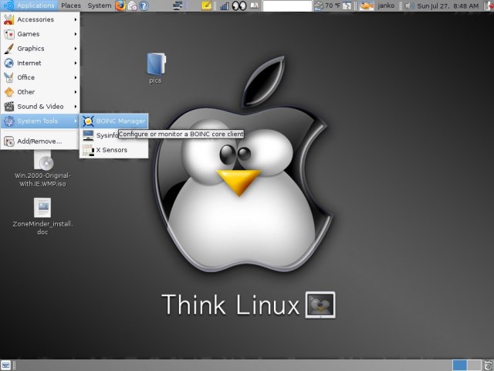This screenshot has width=494, height=371.
Task: Open the yellow sticky notes applet
Action: point(206,5)
